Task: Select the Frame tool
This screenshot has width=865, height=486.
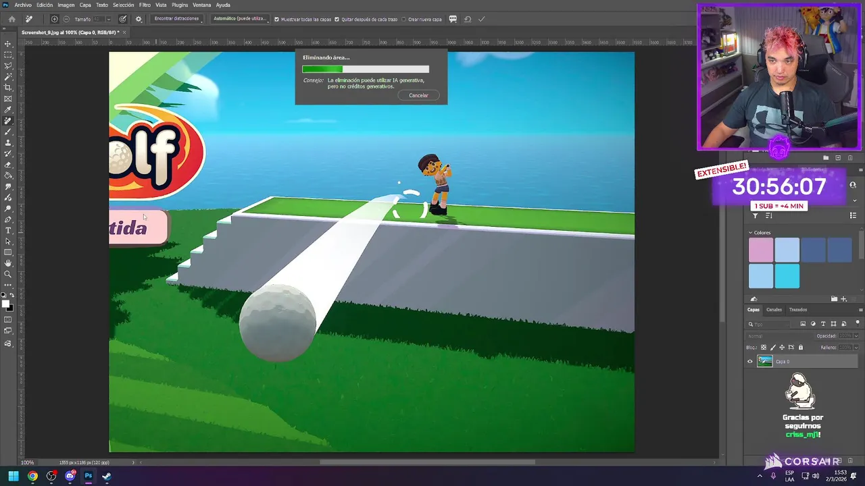Action: [x=8, y=99]
